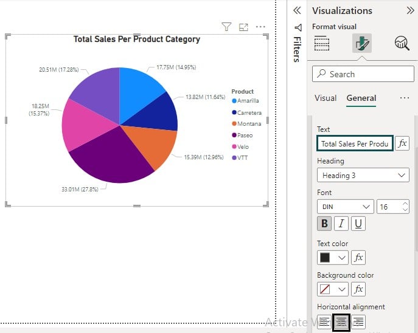
Task: Align title center
Action: point(341,322)
